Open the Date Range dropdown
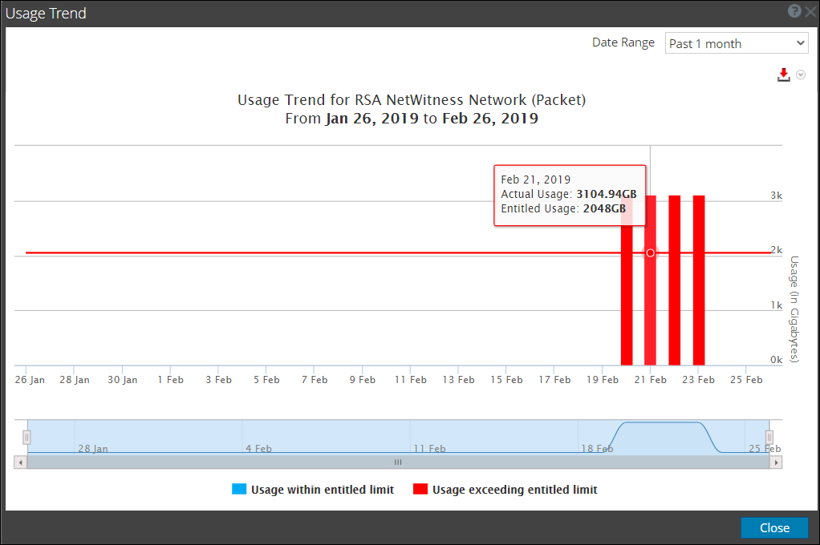820x545 pixels. (737, 43)
